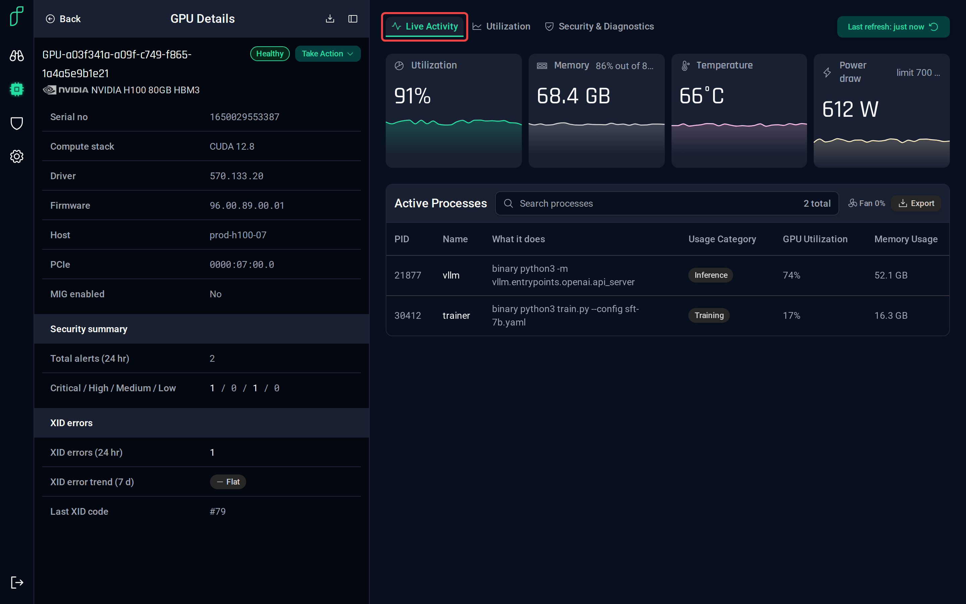Toggle the side panel layout icon
Viewport: 966px width, 604px height.
click(x=353, y=19)
